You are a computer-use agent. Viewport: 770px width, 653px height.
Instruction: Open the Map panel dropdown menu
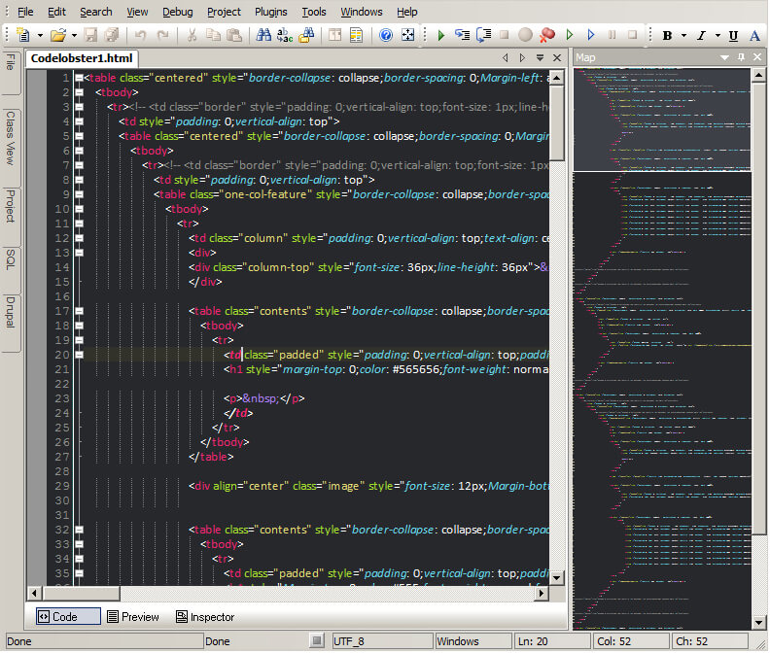[x=724, y=58]
